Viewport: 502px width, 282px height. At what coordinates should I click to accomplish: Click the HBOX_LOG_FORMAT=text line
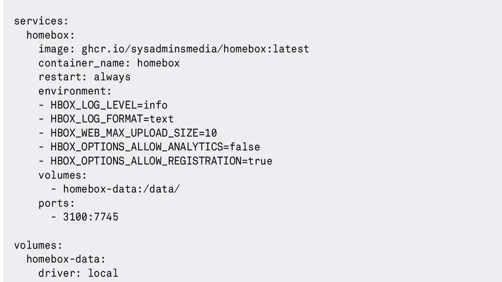112,119
